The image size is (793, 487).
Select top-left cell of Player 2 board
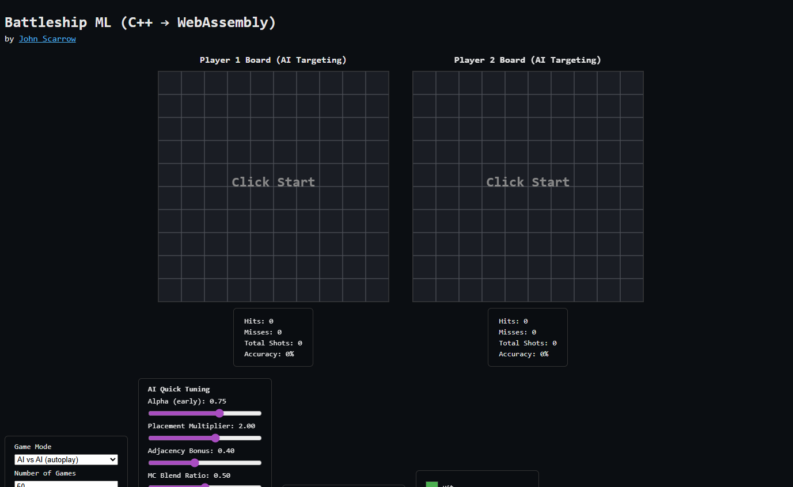pos(424,83)
